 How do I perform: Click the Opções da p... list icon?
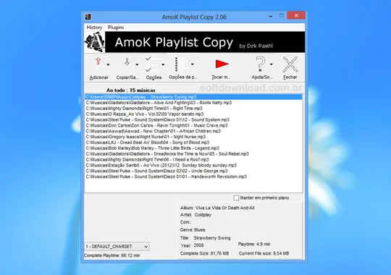[181, 64]
